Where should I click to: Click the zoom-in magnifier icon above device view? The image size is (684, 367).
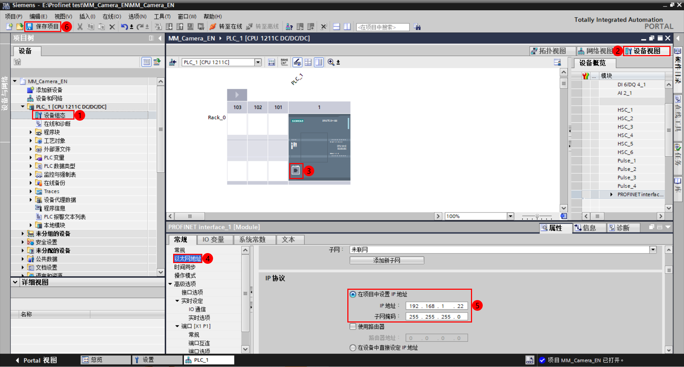(331, 62)
